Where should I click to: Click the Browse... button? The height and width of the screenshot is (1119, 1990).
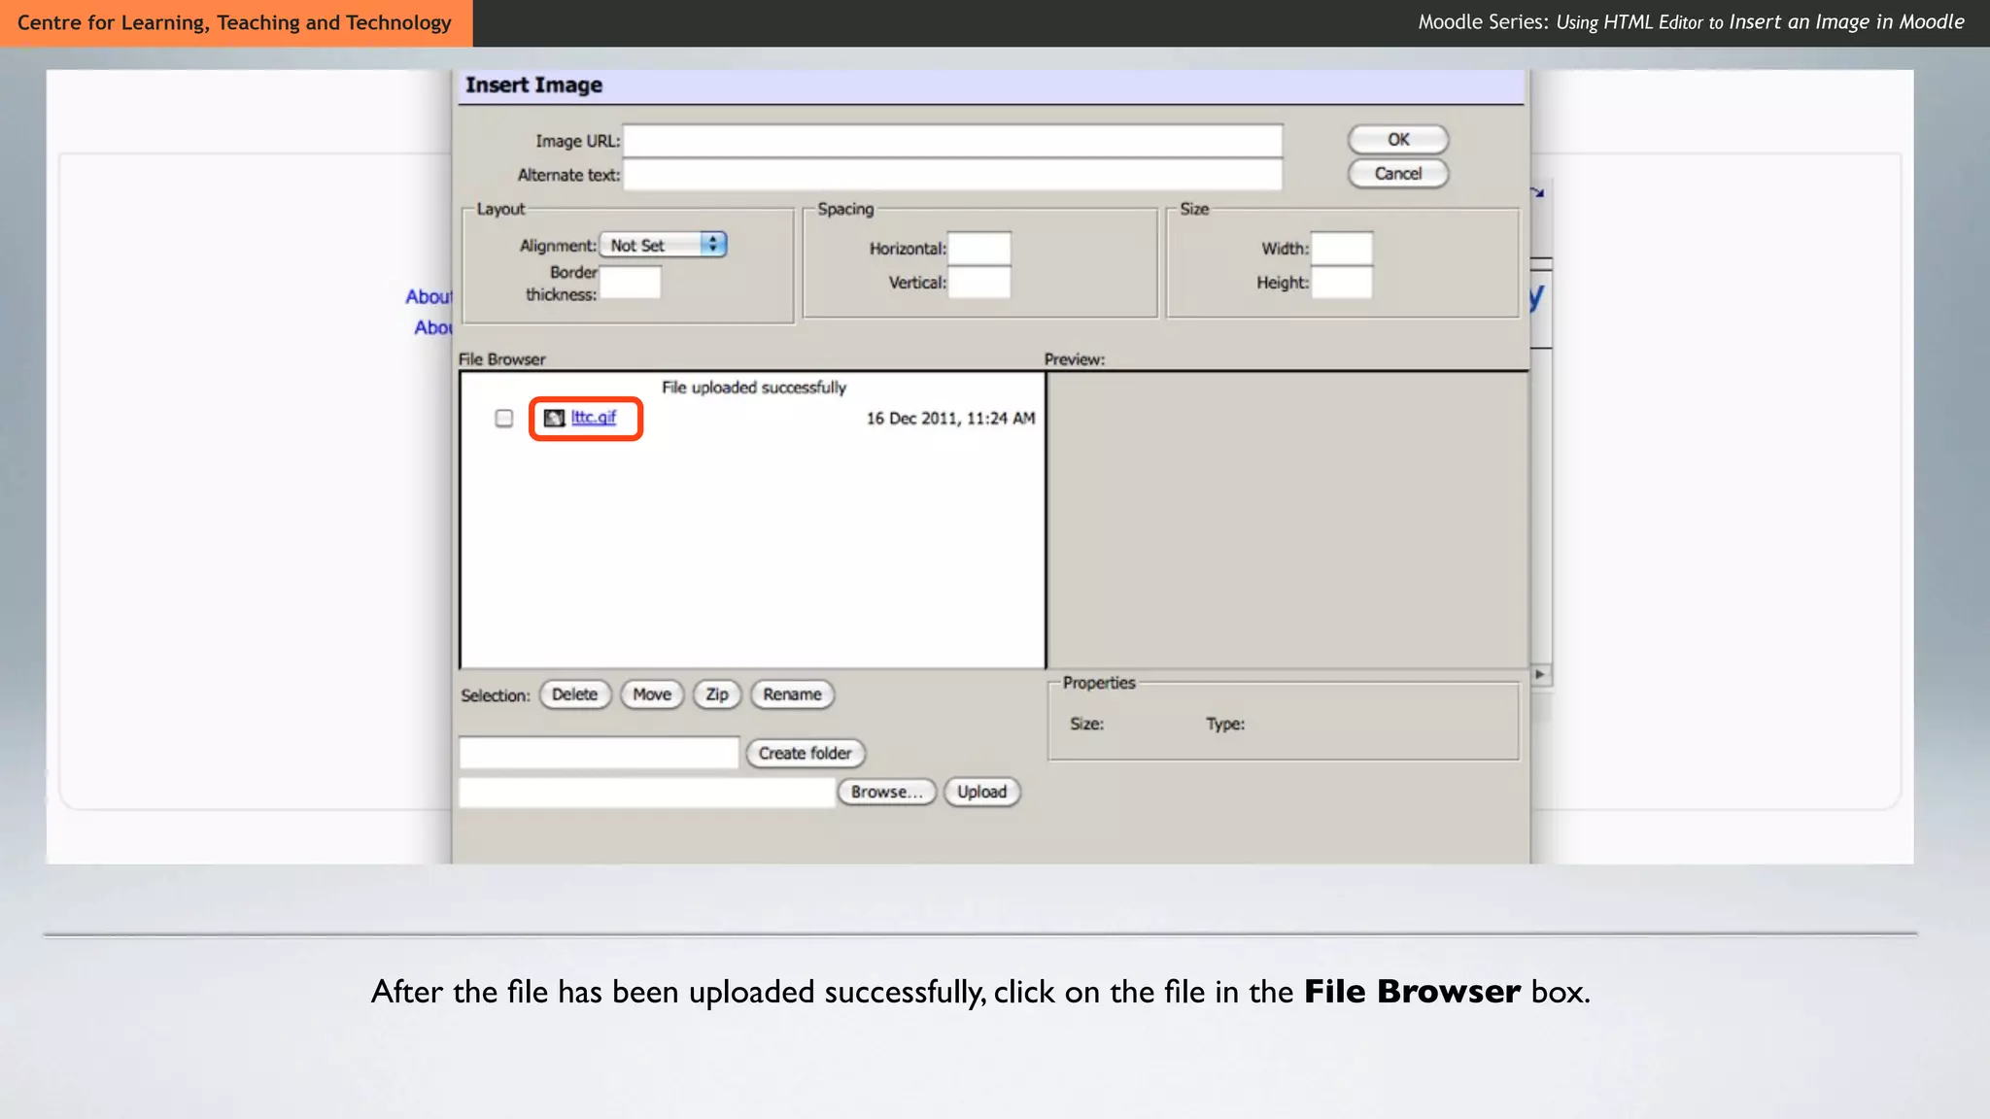pos(886,792)
